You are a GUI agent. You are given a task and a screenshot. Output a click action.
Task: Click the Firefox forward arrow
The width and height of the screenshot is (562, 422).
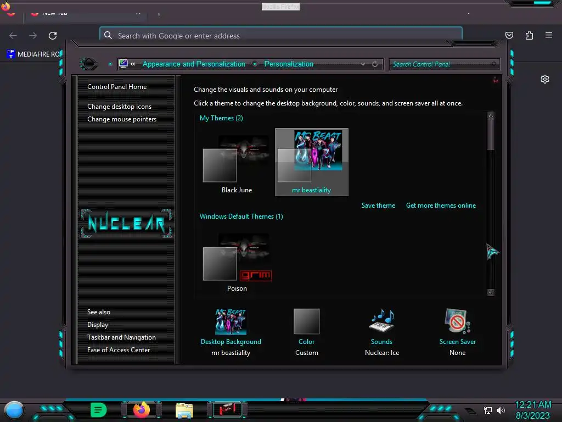[x=33, y=36]
